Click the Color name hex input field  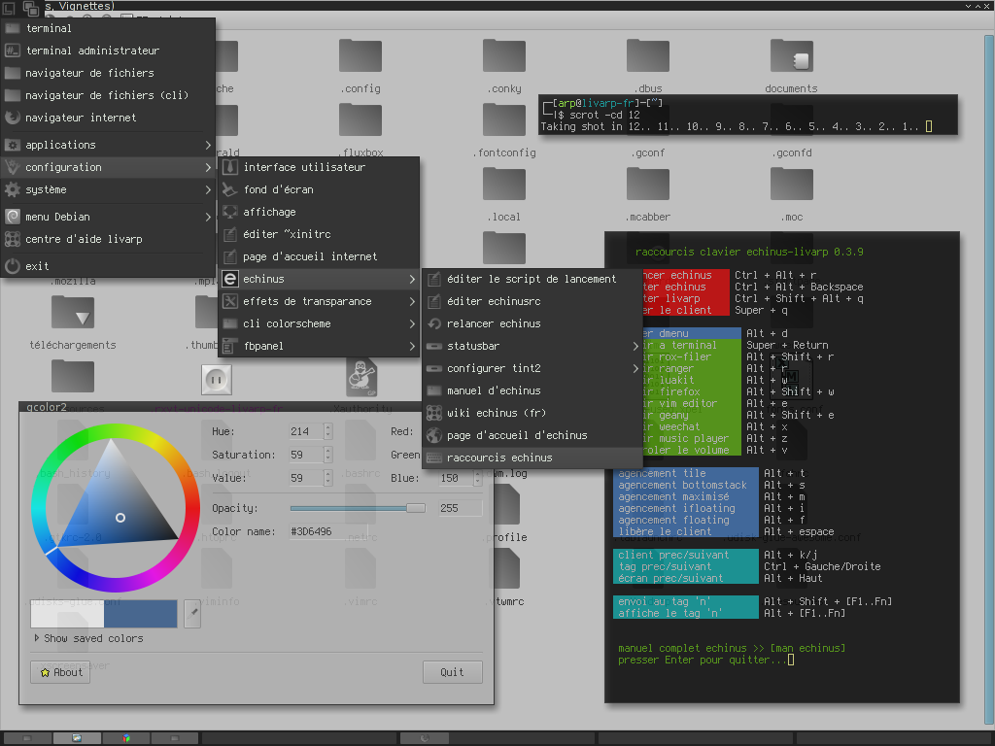click(328, 531)
